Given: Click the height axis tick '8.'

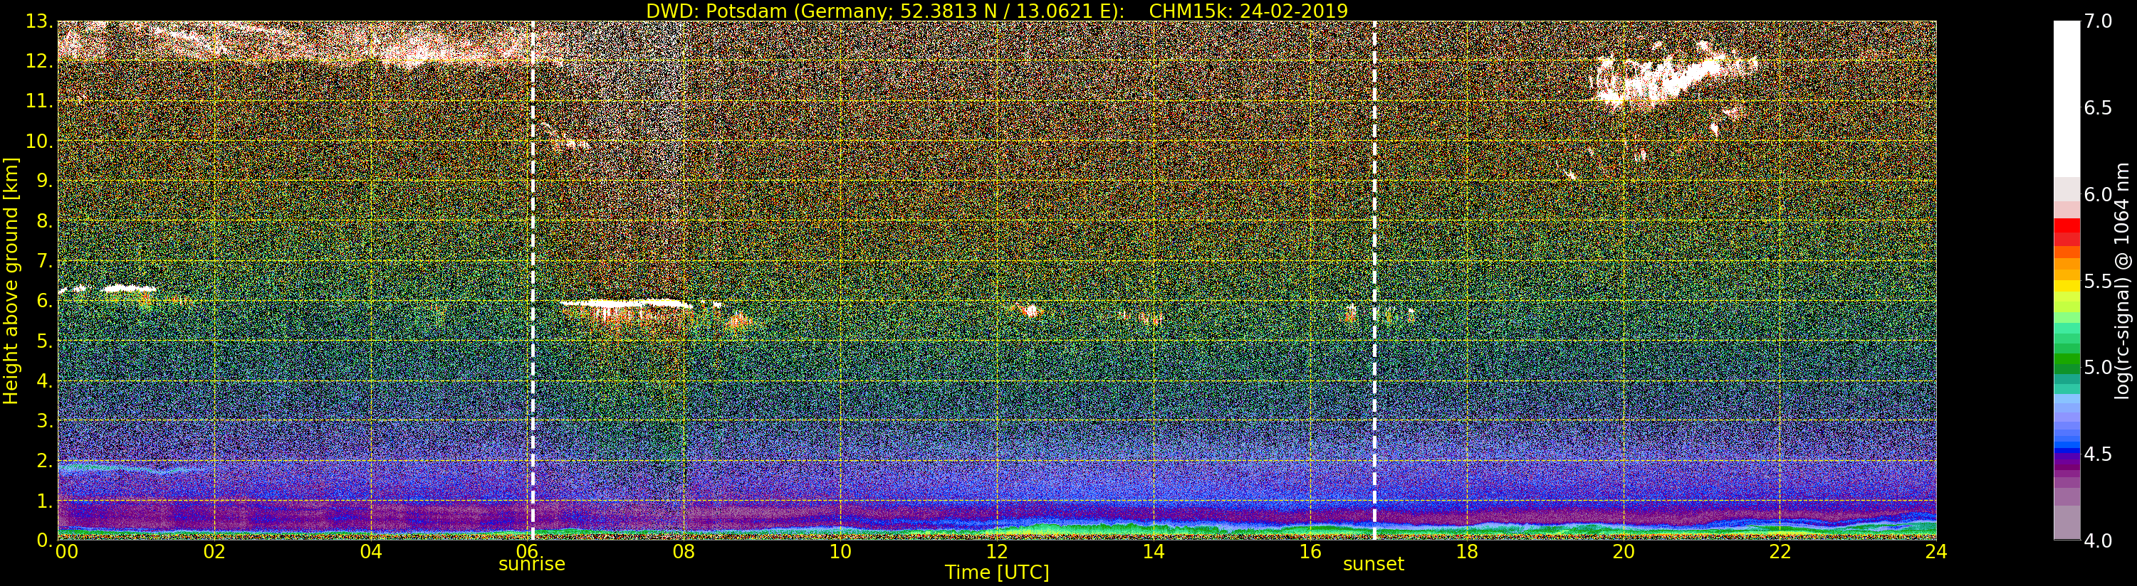Looking at the screenshot, I should pos(45,221).
